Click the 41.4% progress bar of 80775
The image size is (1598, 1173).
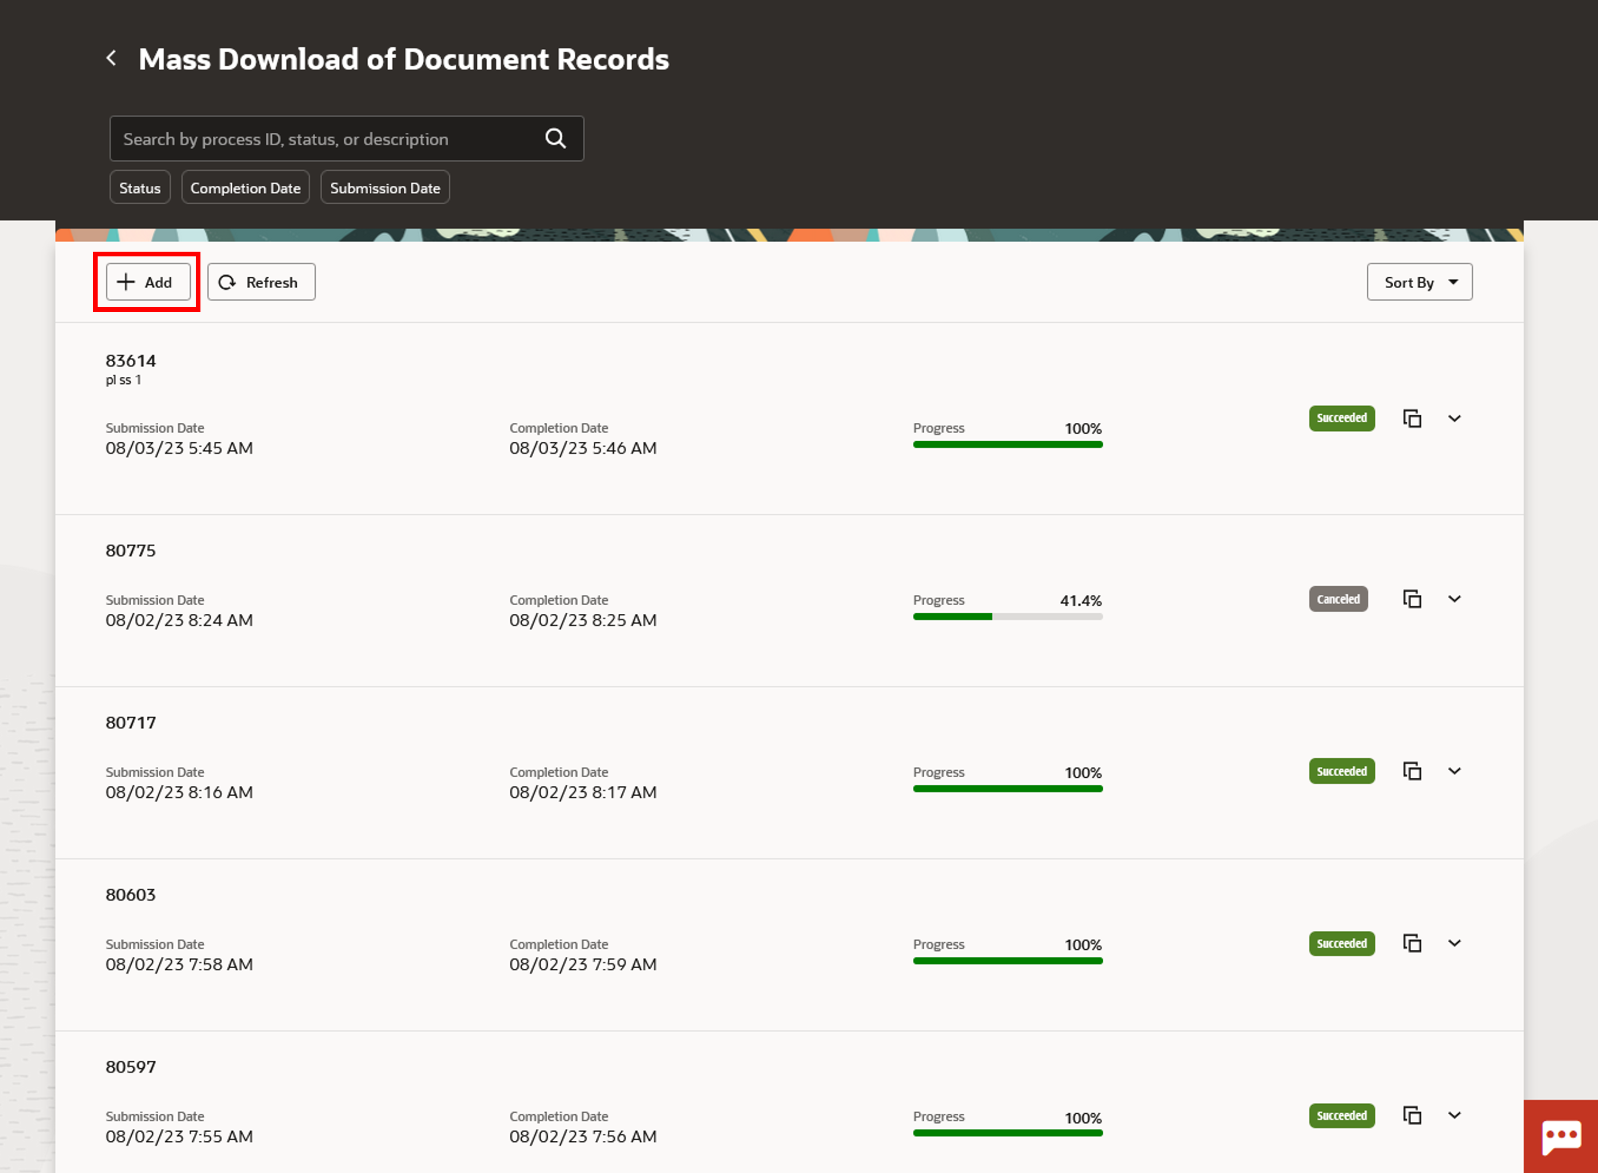pos(1008,616)
